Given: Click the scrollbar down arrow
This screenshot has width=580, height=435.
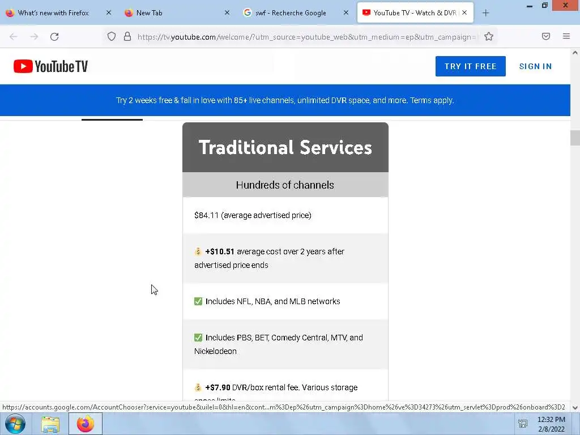Looking at the screenshot, I should [575, 408].
